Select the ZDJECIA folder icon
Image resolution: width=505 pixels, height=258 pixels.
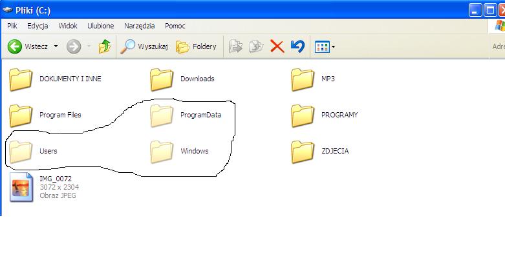pyautogui.click(x=303, y=152)
